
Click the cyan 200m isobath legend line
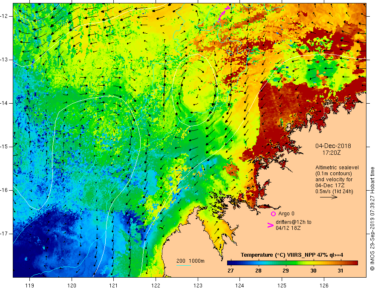click(x=184, y=265)
